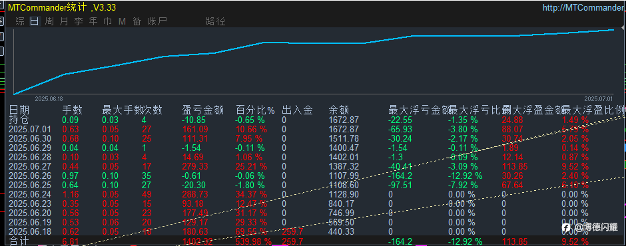626x246 pixels.
Task: Select the 2025.06.20 date cell
Action: [x=30, y=213]
